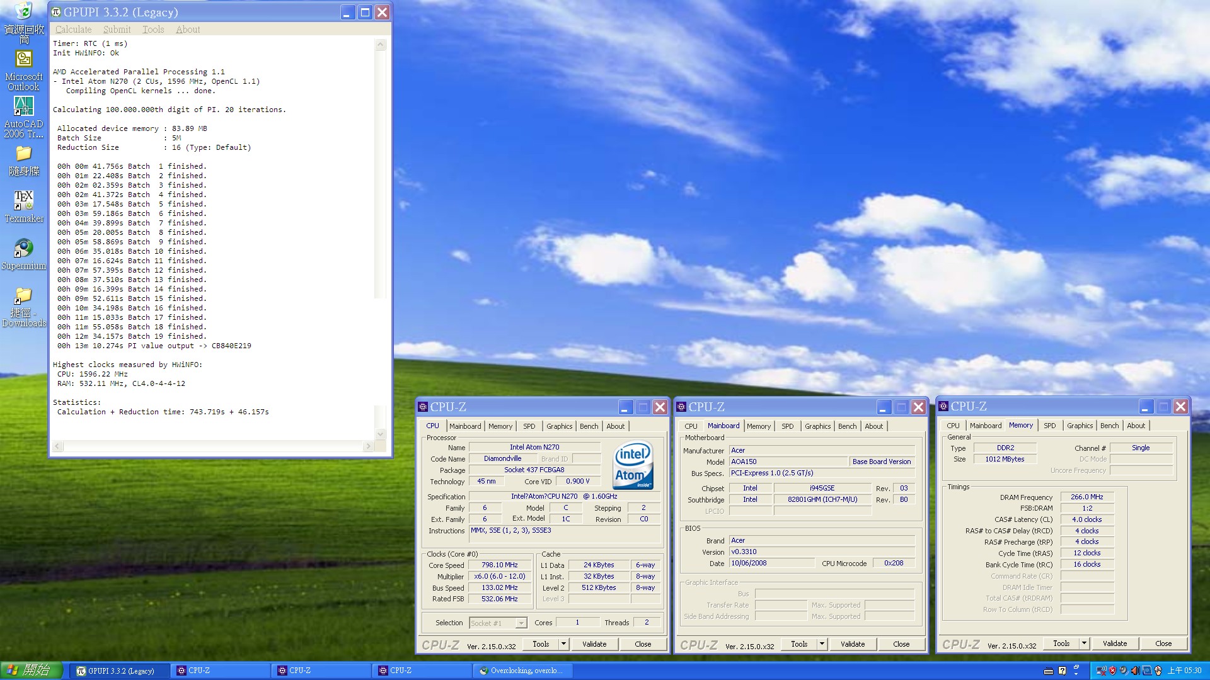Click the red security shield tray icon
The width and height of the screenshot is (1210, 680).
point(1112,671)
